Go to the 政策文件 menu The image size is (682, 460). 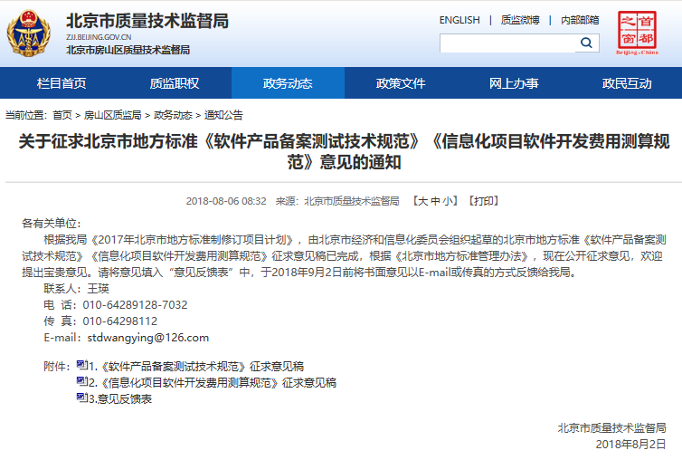pos(401,83)
